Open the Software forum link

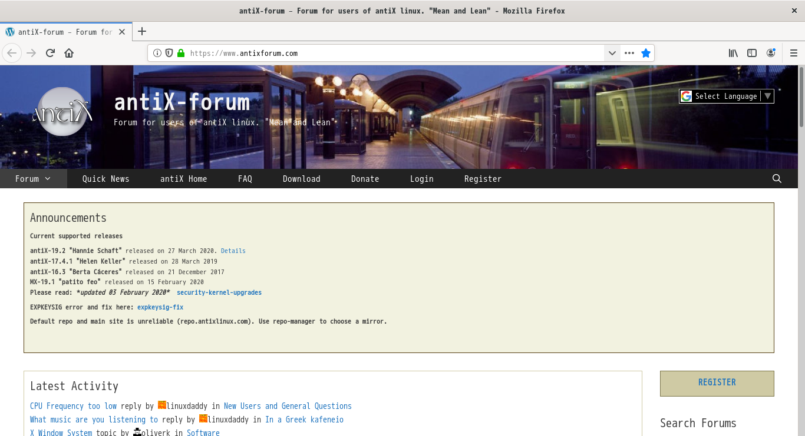coord(203,433)
